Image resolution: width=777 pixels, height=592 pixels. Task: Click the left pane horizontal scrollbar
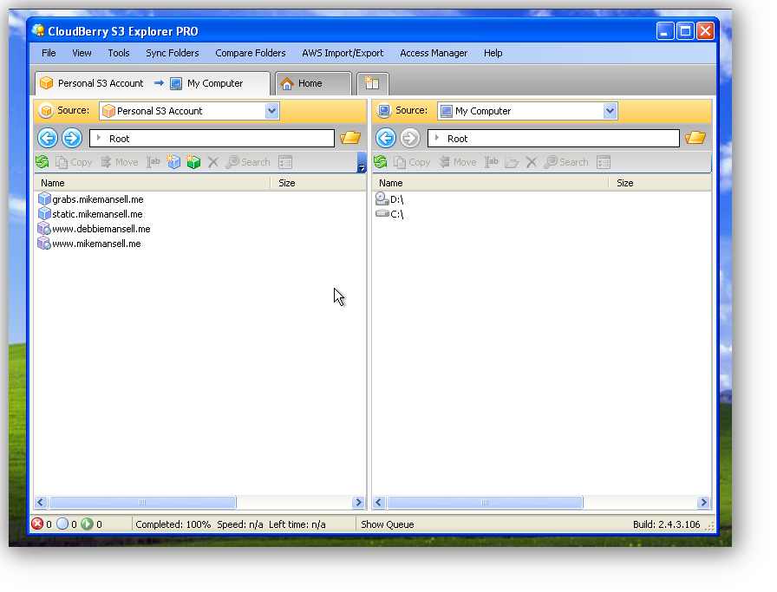[x=142, y=503]
